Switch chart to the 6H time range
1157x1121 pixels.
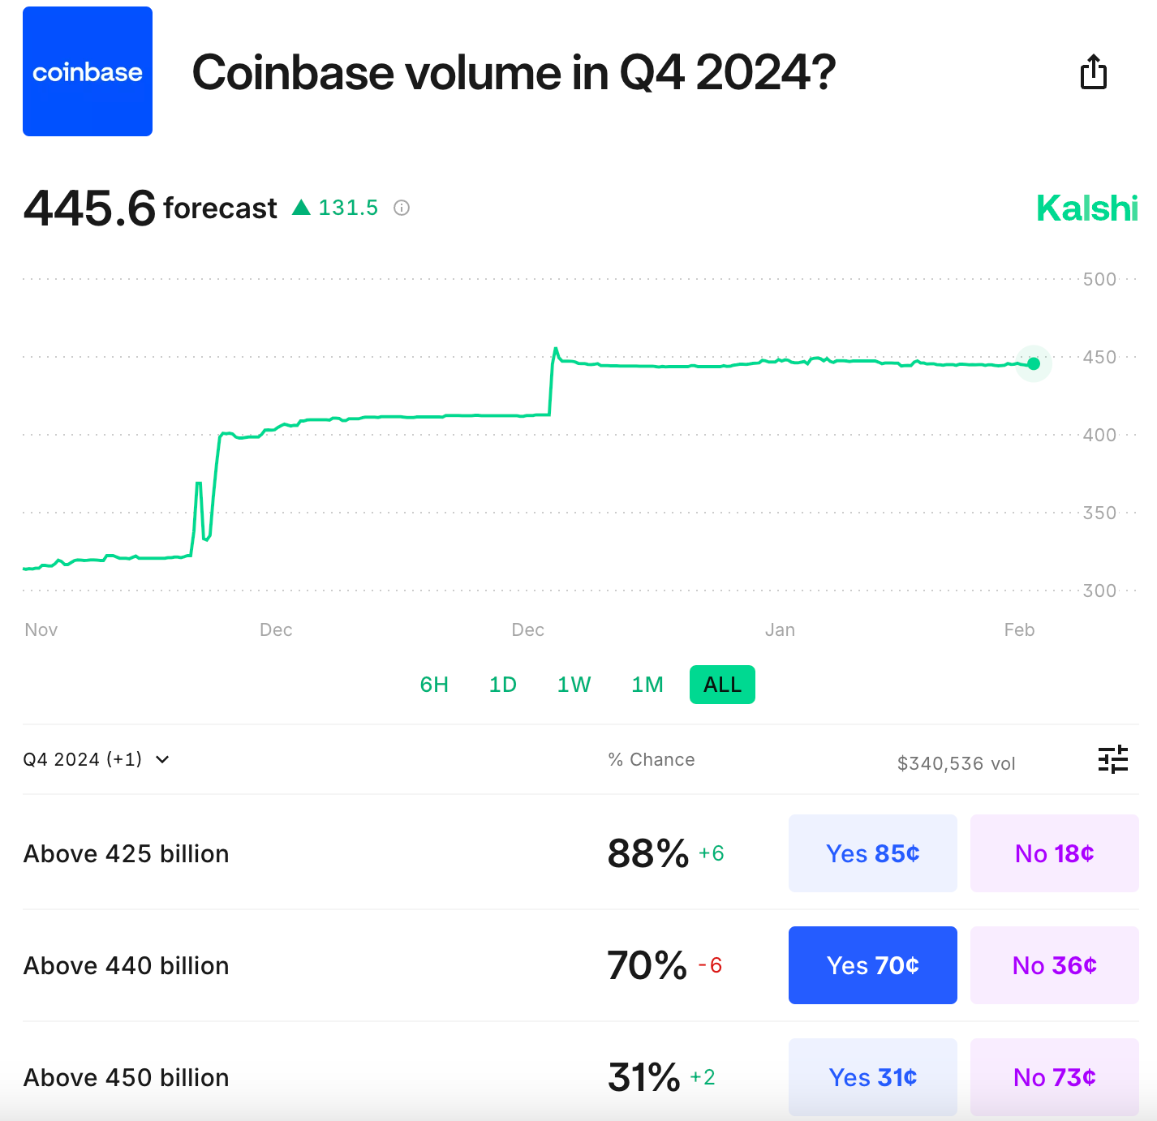434,684
